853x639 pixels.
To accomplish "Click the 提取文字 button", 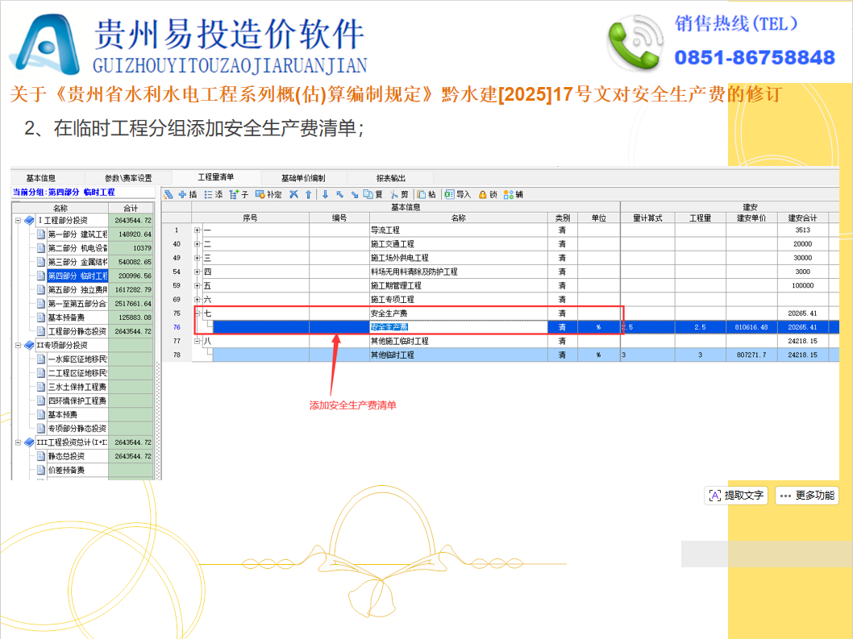I will click(x=735, y=496).
